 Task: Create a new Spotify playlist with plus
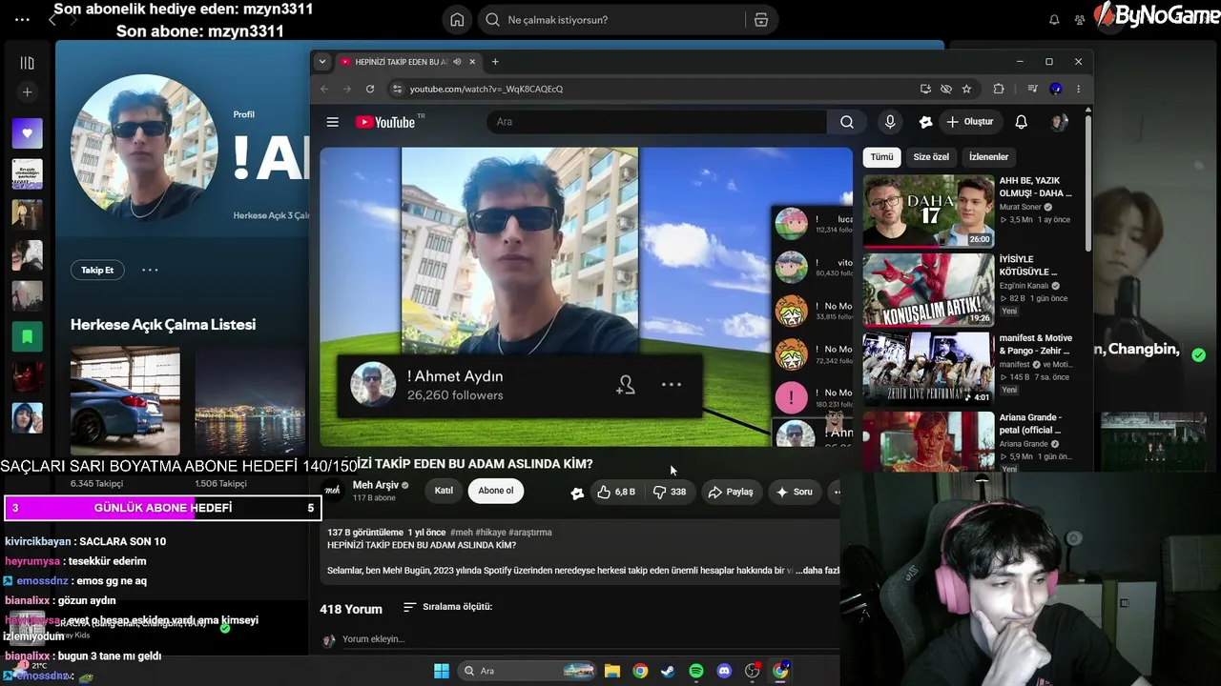coord(27,92)
